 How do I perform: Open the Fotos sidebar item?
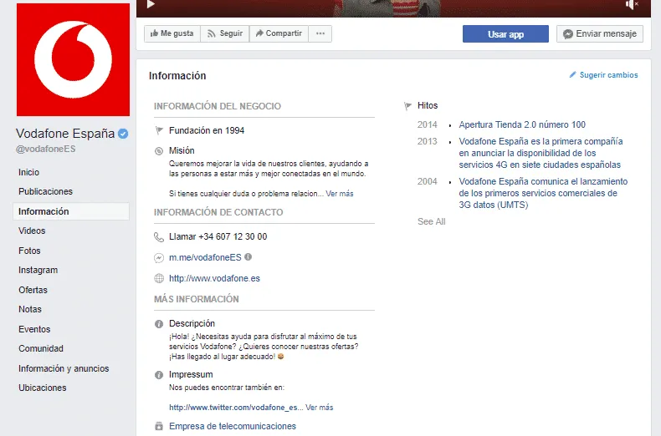click(x=29, y=251)
